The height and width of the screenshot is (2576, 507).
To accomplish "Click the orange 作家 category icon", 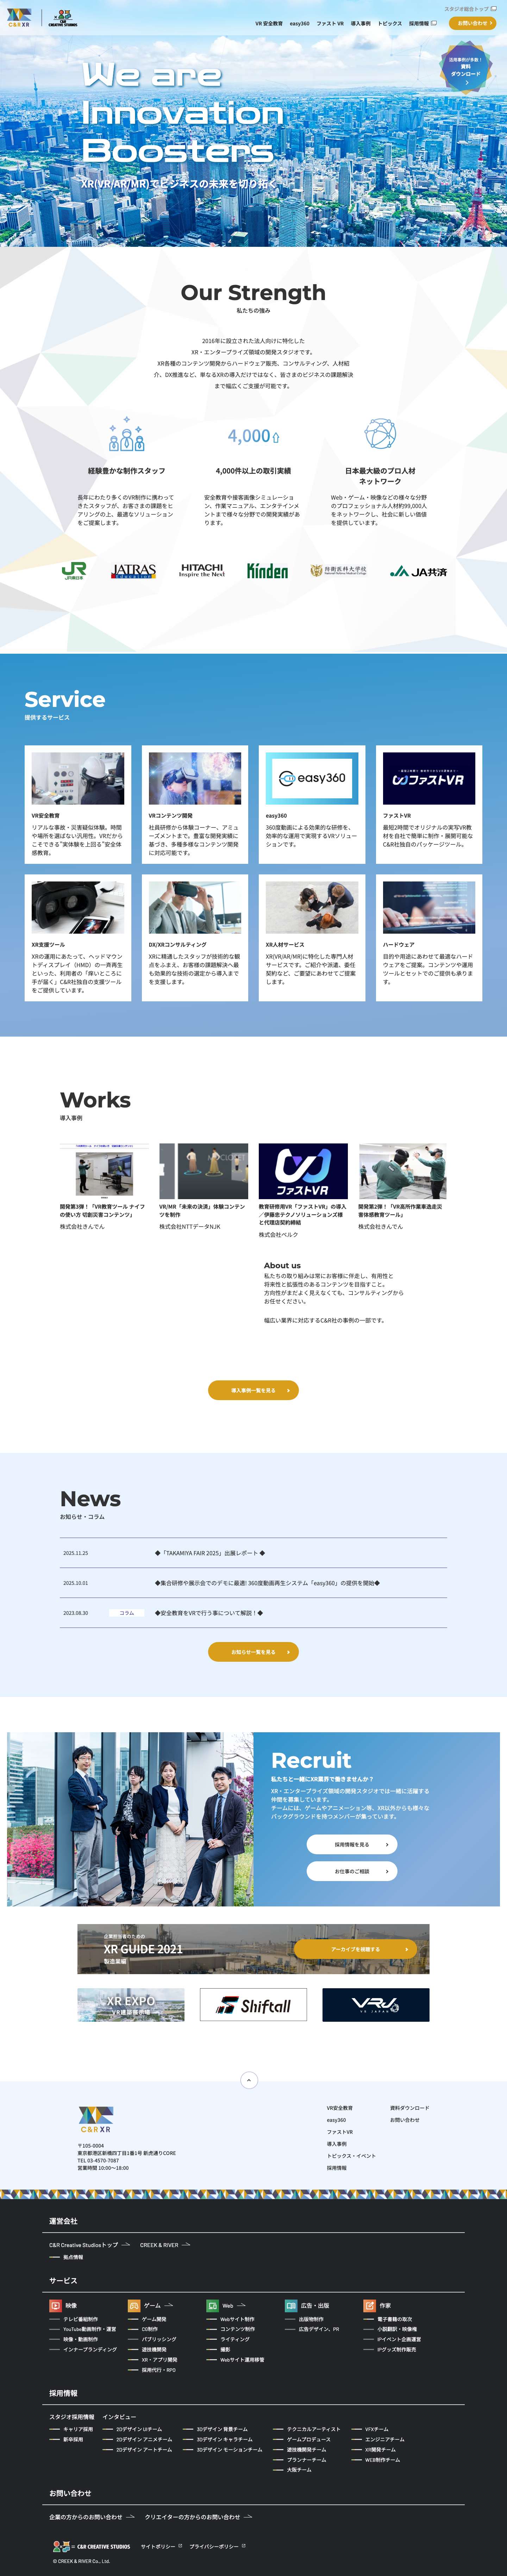I will click(x=369, y=2306).
